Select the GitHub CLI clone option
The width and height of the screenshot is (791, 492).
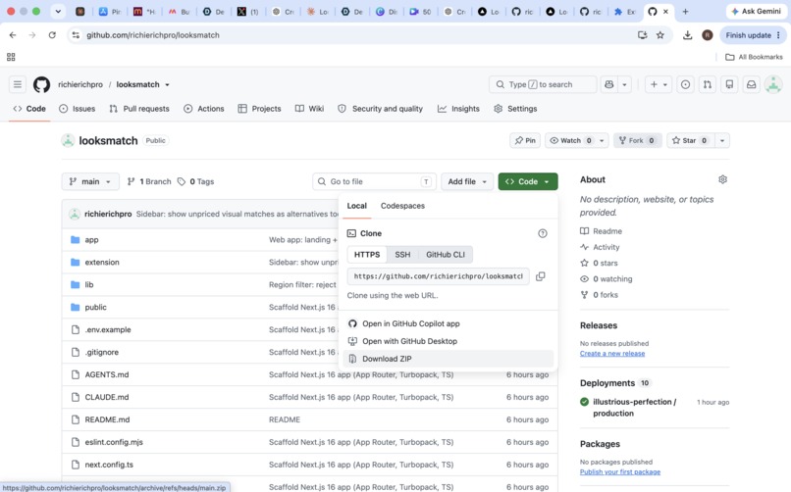tap(446, 255)
